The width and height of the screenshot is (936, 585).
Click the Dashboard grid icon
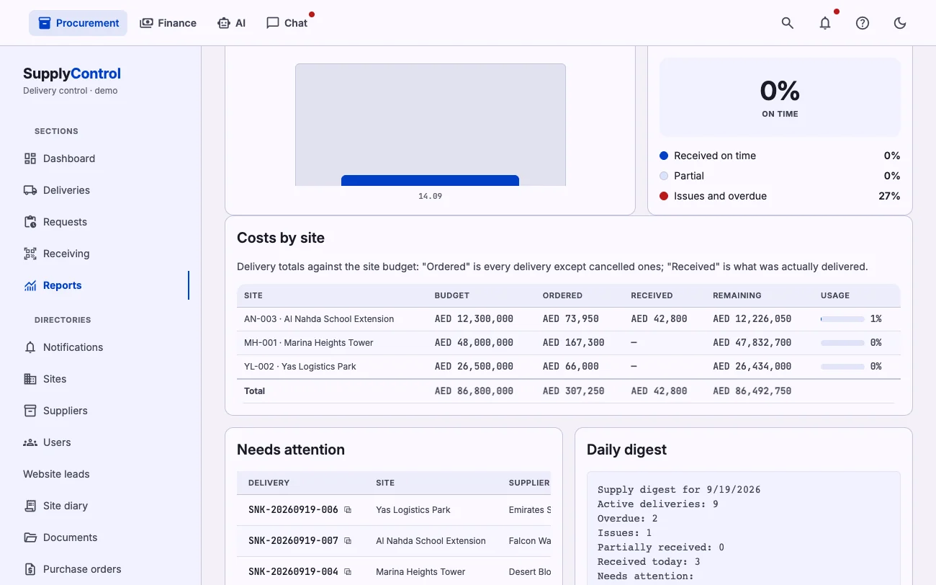(x=30, y=158)
